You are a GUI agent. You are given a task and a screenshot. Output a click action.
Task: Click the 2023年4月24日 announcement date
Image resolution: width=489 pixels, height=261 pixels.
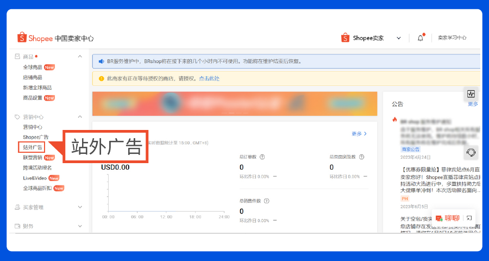pos(416,157)
